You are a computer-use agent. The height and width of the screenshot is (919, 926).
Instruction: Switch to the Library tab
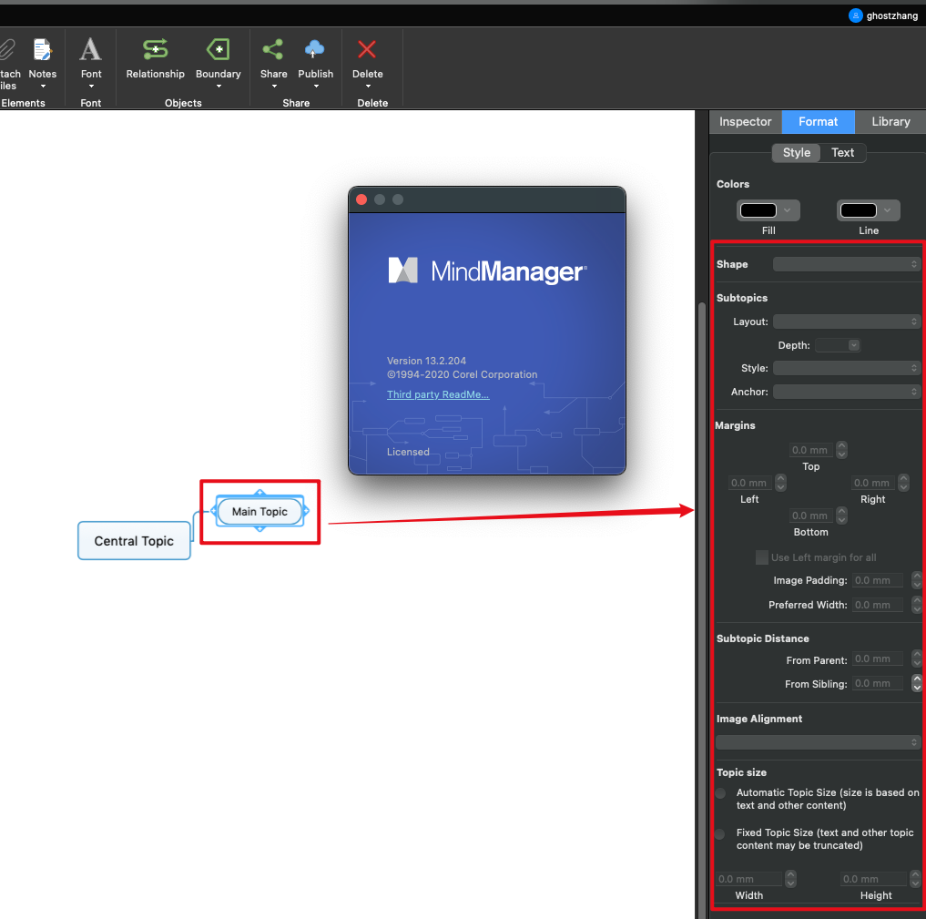890,122
